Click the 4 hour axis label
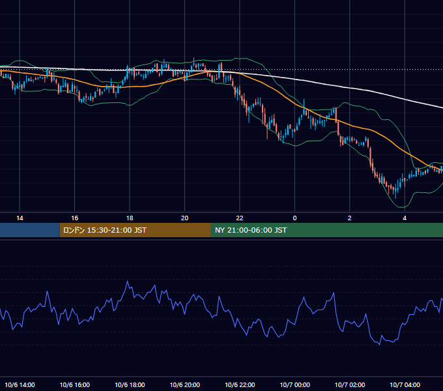 [405, 218]
